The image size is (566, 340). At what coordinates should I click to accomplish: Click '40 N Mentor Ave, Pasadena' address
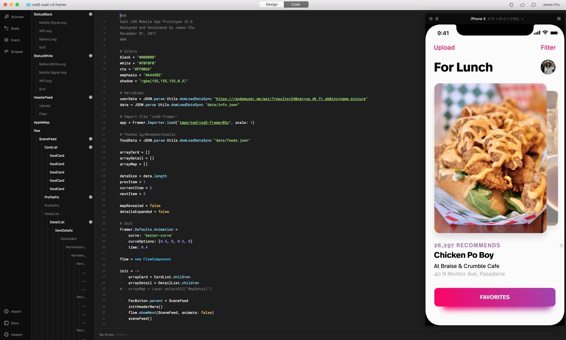(469, 274)
